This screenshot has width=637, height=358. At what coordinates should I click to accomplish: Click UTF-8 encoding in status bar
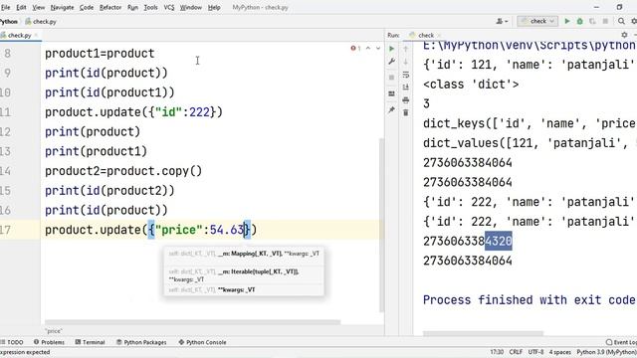535,352
